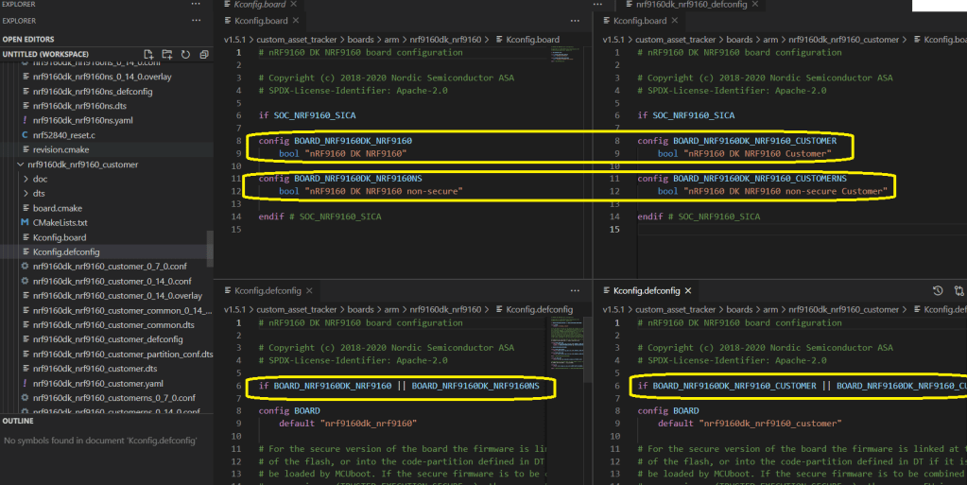Viewport: 967px width, 485px height.
Task: Switch to the top-left Kconfig.board tab
Action: click(x=259, y=20)
